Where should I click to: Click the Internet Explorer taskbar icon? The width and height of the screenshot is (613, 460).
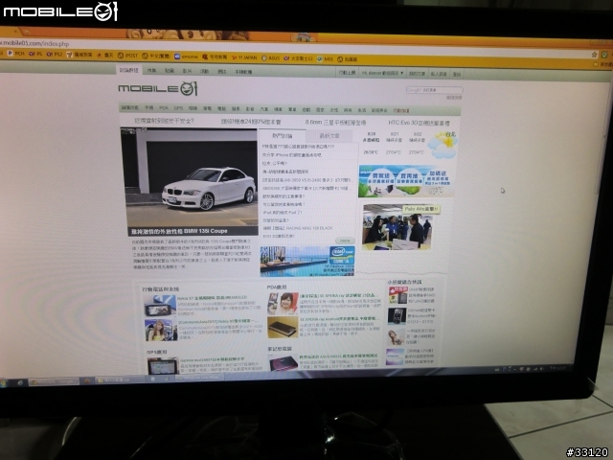click(20, 382)
